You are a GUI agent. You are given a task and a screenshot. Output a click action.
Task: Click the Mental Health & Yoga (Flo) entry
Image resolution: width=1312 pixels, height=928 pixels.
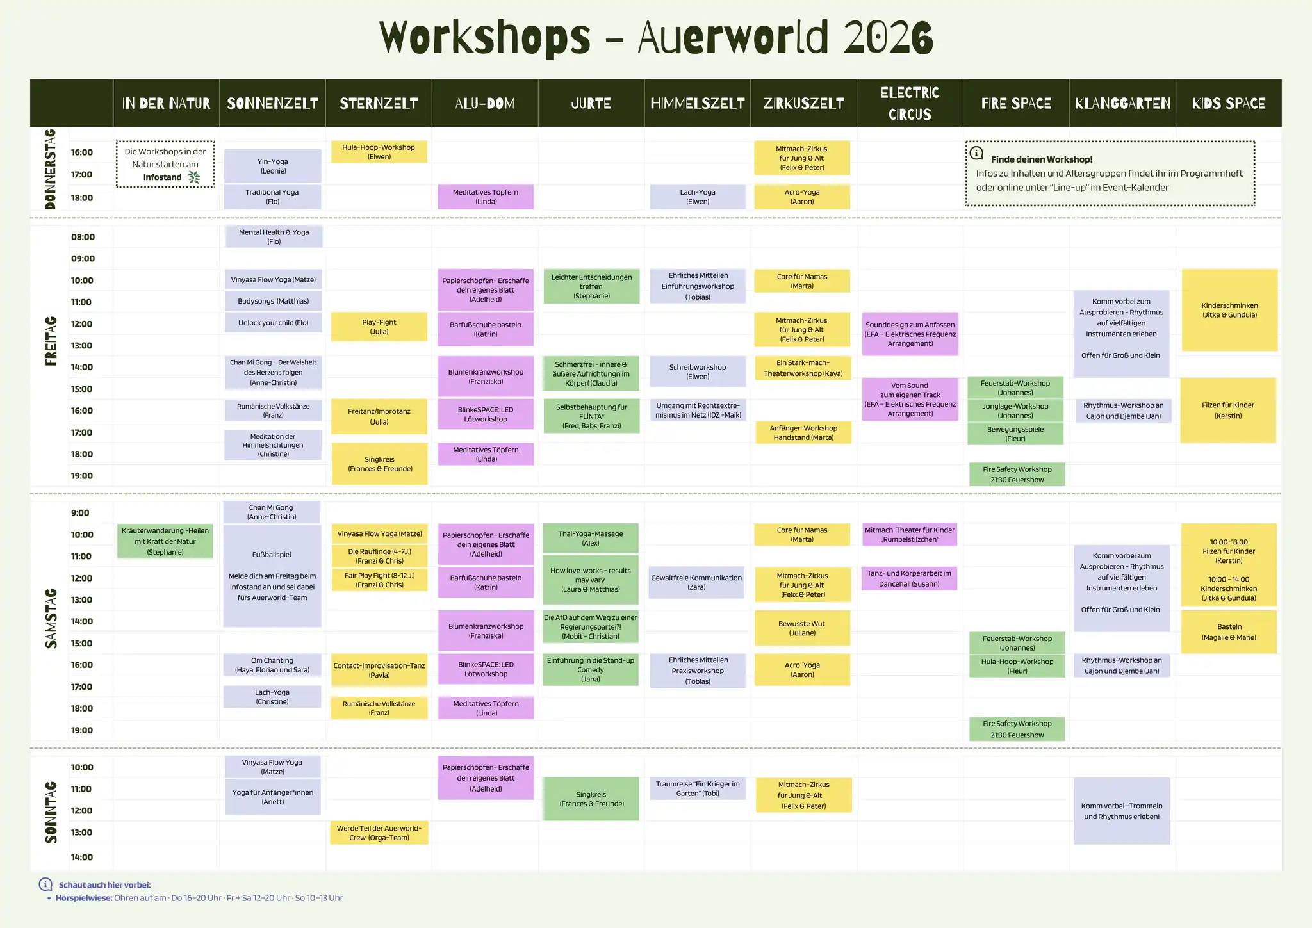tap(274, 236)
